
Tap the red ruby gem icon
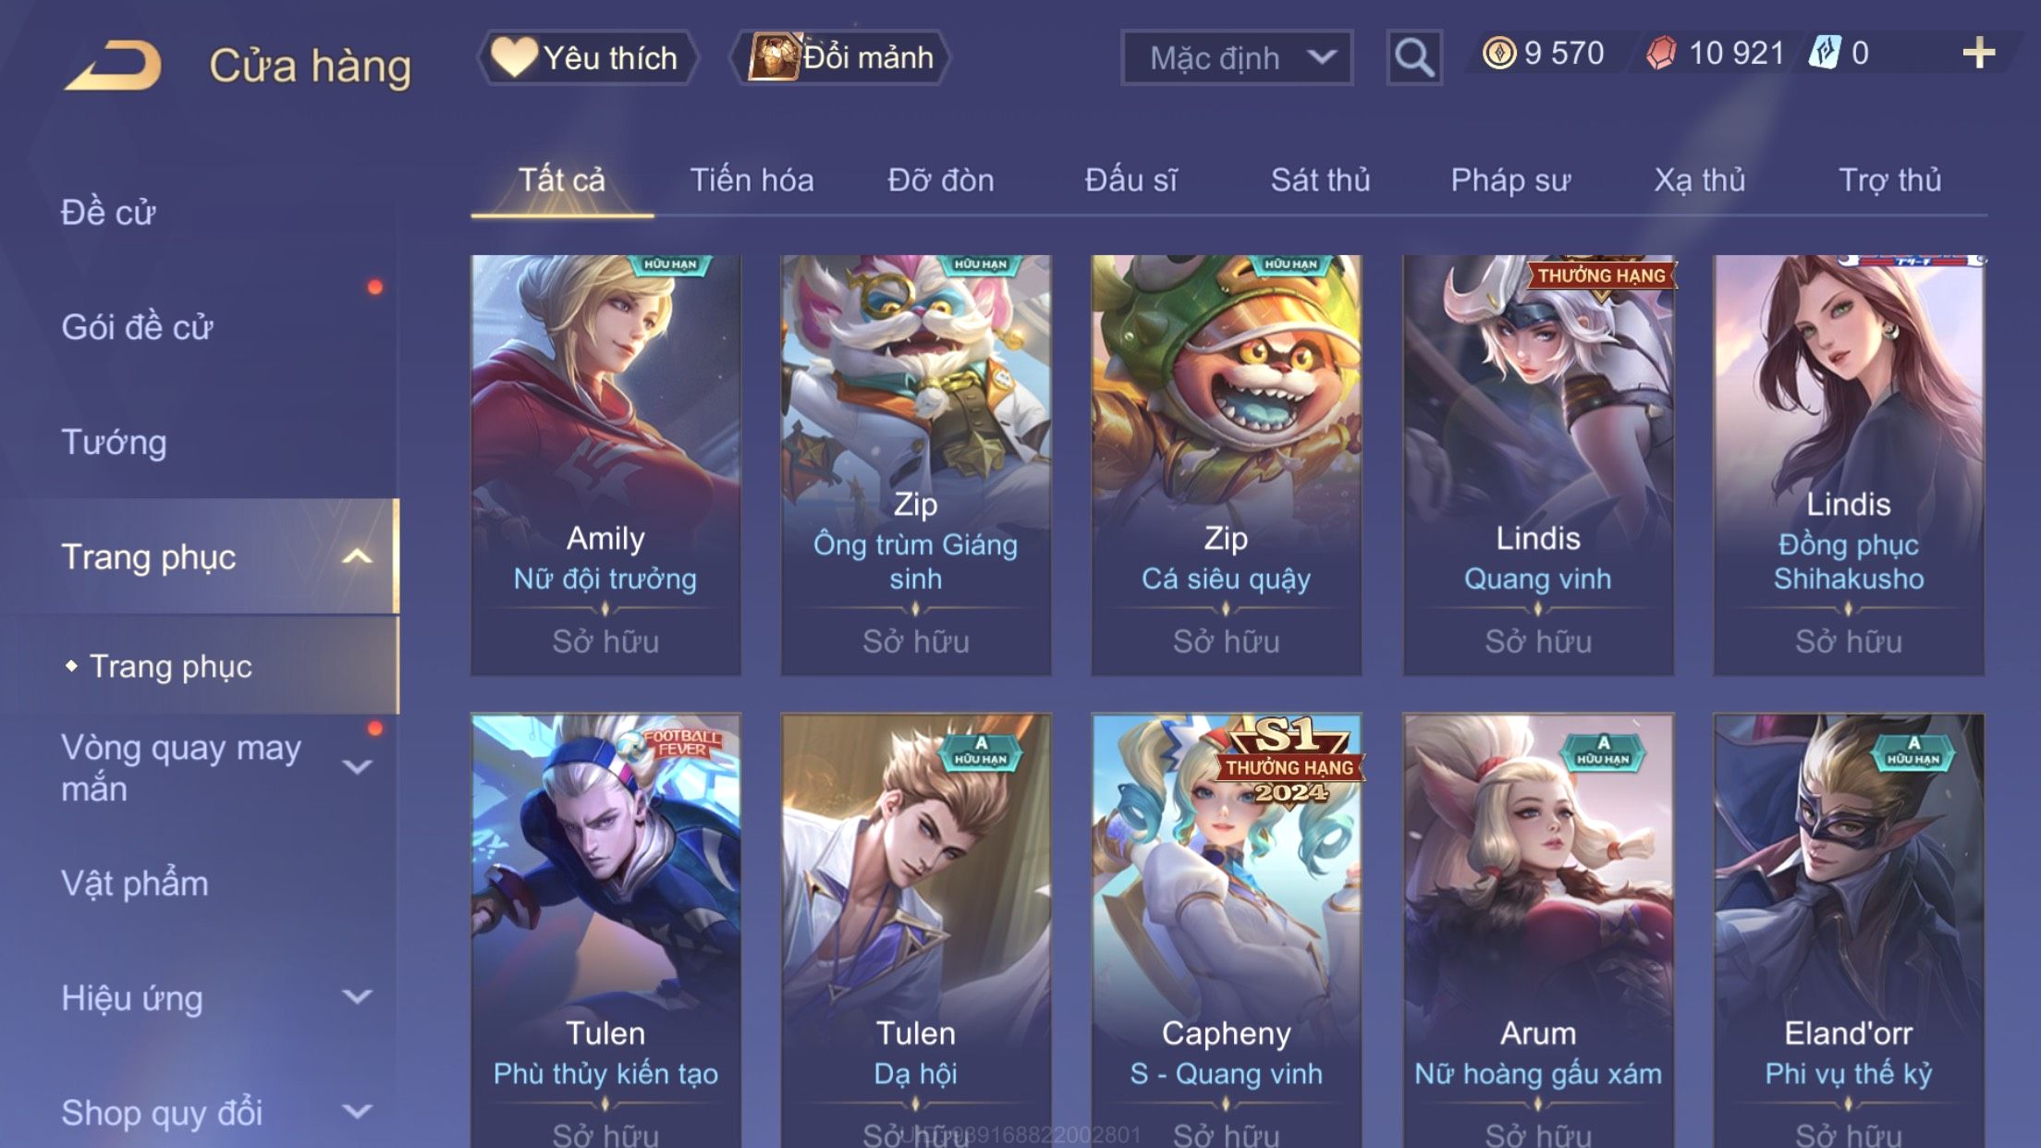point(1661,53)
